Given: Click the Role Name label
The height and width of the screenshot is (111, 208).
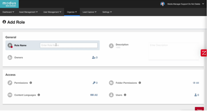Looking at the screenshot, I should [x=20, y=45].
